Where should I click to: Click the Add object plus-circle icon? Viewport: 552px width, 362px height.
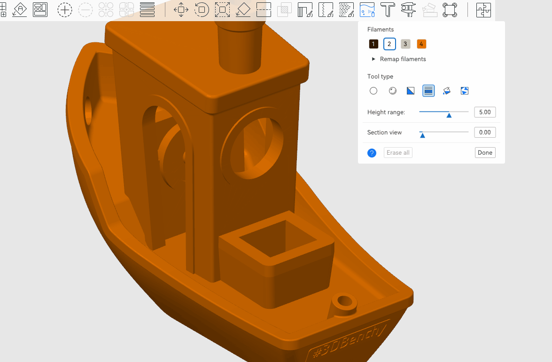[x=64, y=10]
